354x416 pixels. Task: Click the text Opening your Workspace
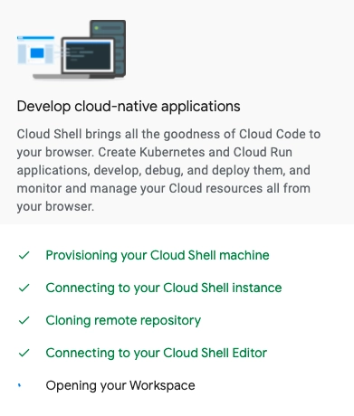click(120, 385)
